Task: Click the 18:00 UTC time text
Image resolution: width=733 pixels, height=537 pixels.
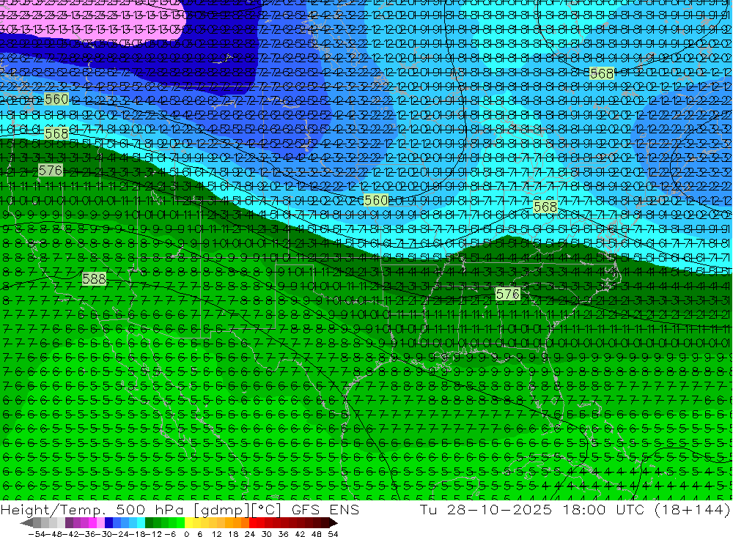Action: point(603,510)
